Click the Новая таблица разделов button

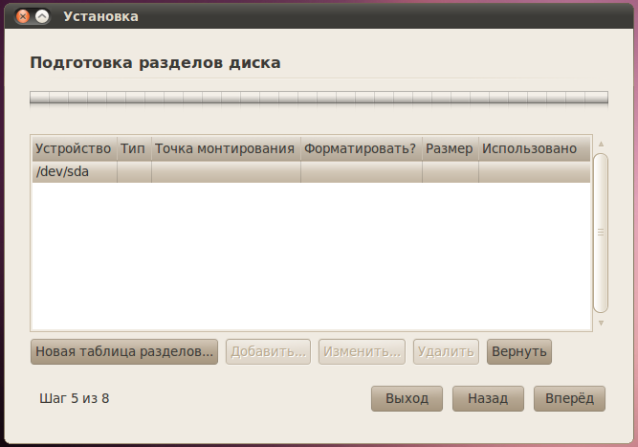[124, 351]
